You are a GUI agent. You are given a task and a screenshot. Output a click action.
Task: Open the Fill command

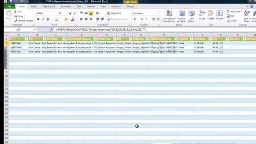click(x=231, y=16)
